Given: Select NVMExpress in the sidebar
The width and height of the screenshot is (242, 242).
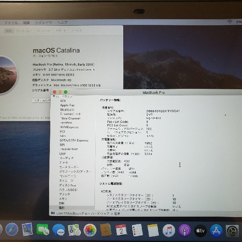Looking at the screenshot, I should click(69, 127).
